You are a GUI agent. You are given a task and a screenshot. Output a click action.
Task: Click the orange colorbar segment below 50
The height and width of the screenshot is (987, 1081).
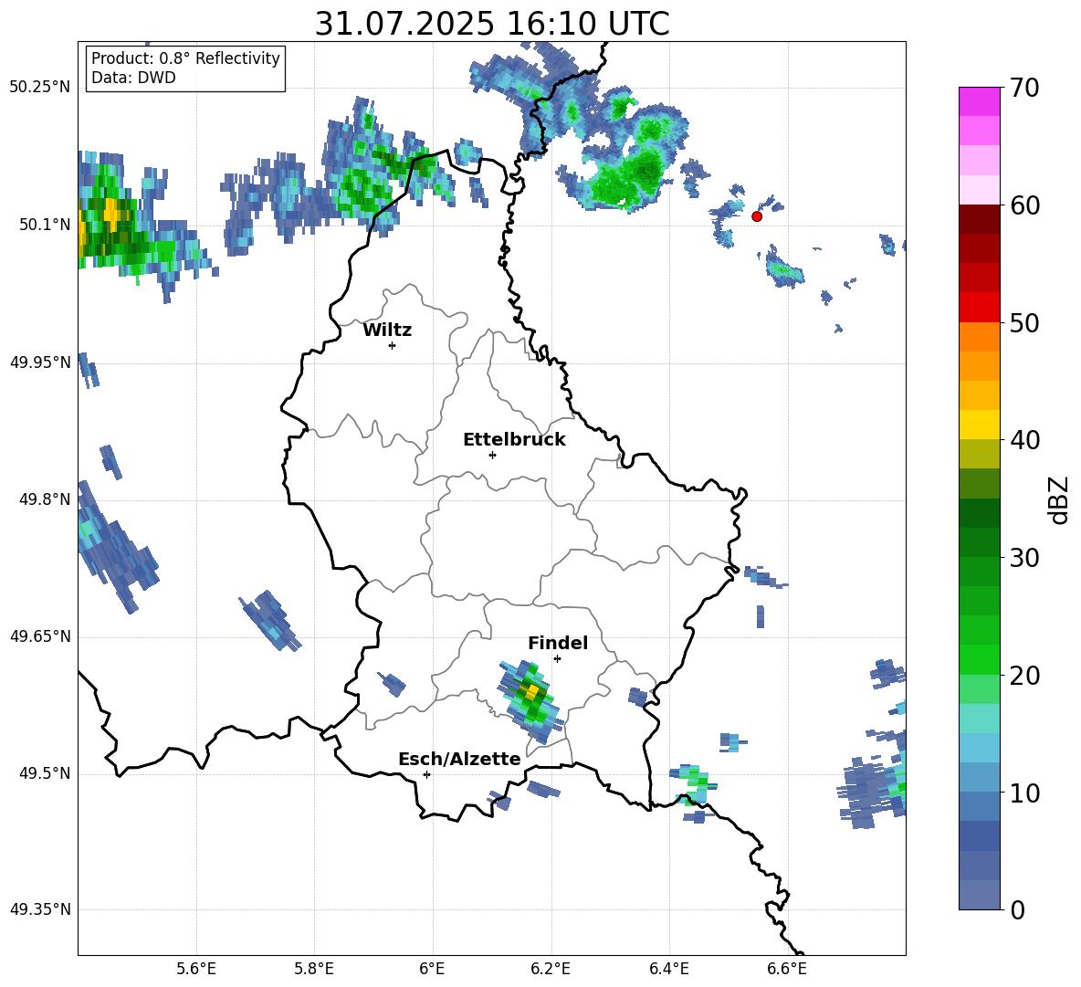tap(979, 337)
